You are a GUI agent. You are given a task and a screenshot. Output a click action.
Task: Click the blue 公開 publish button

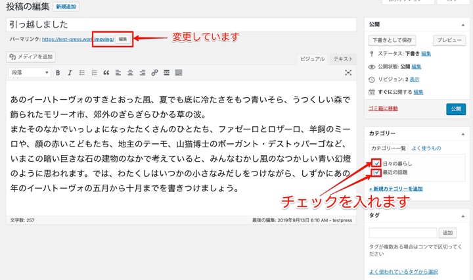[456, 109]
